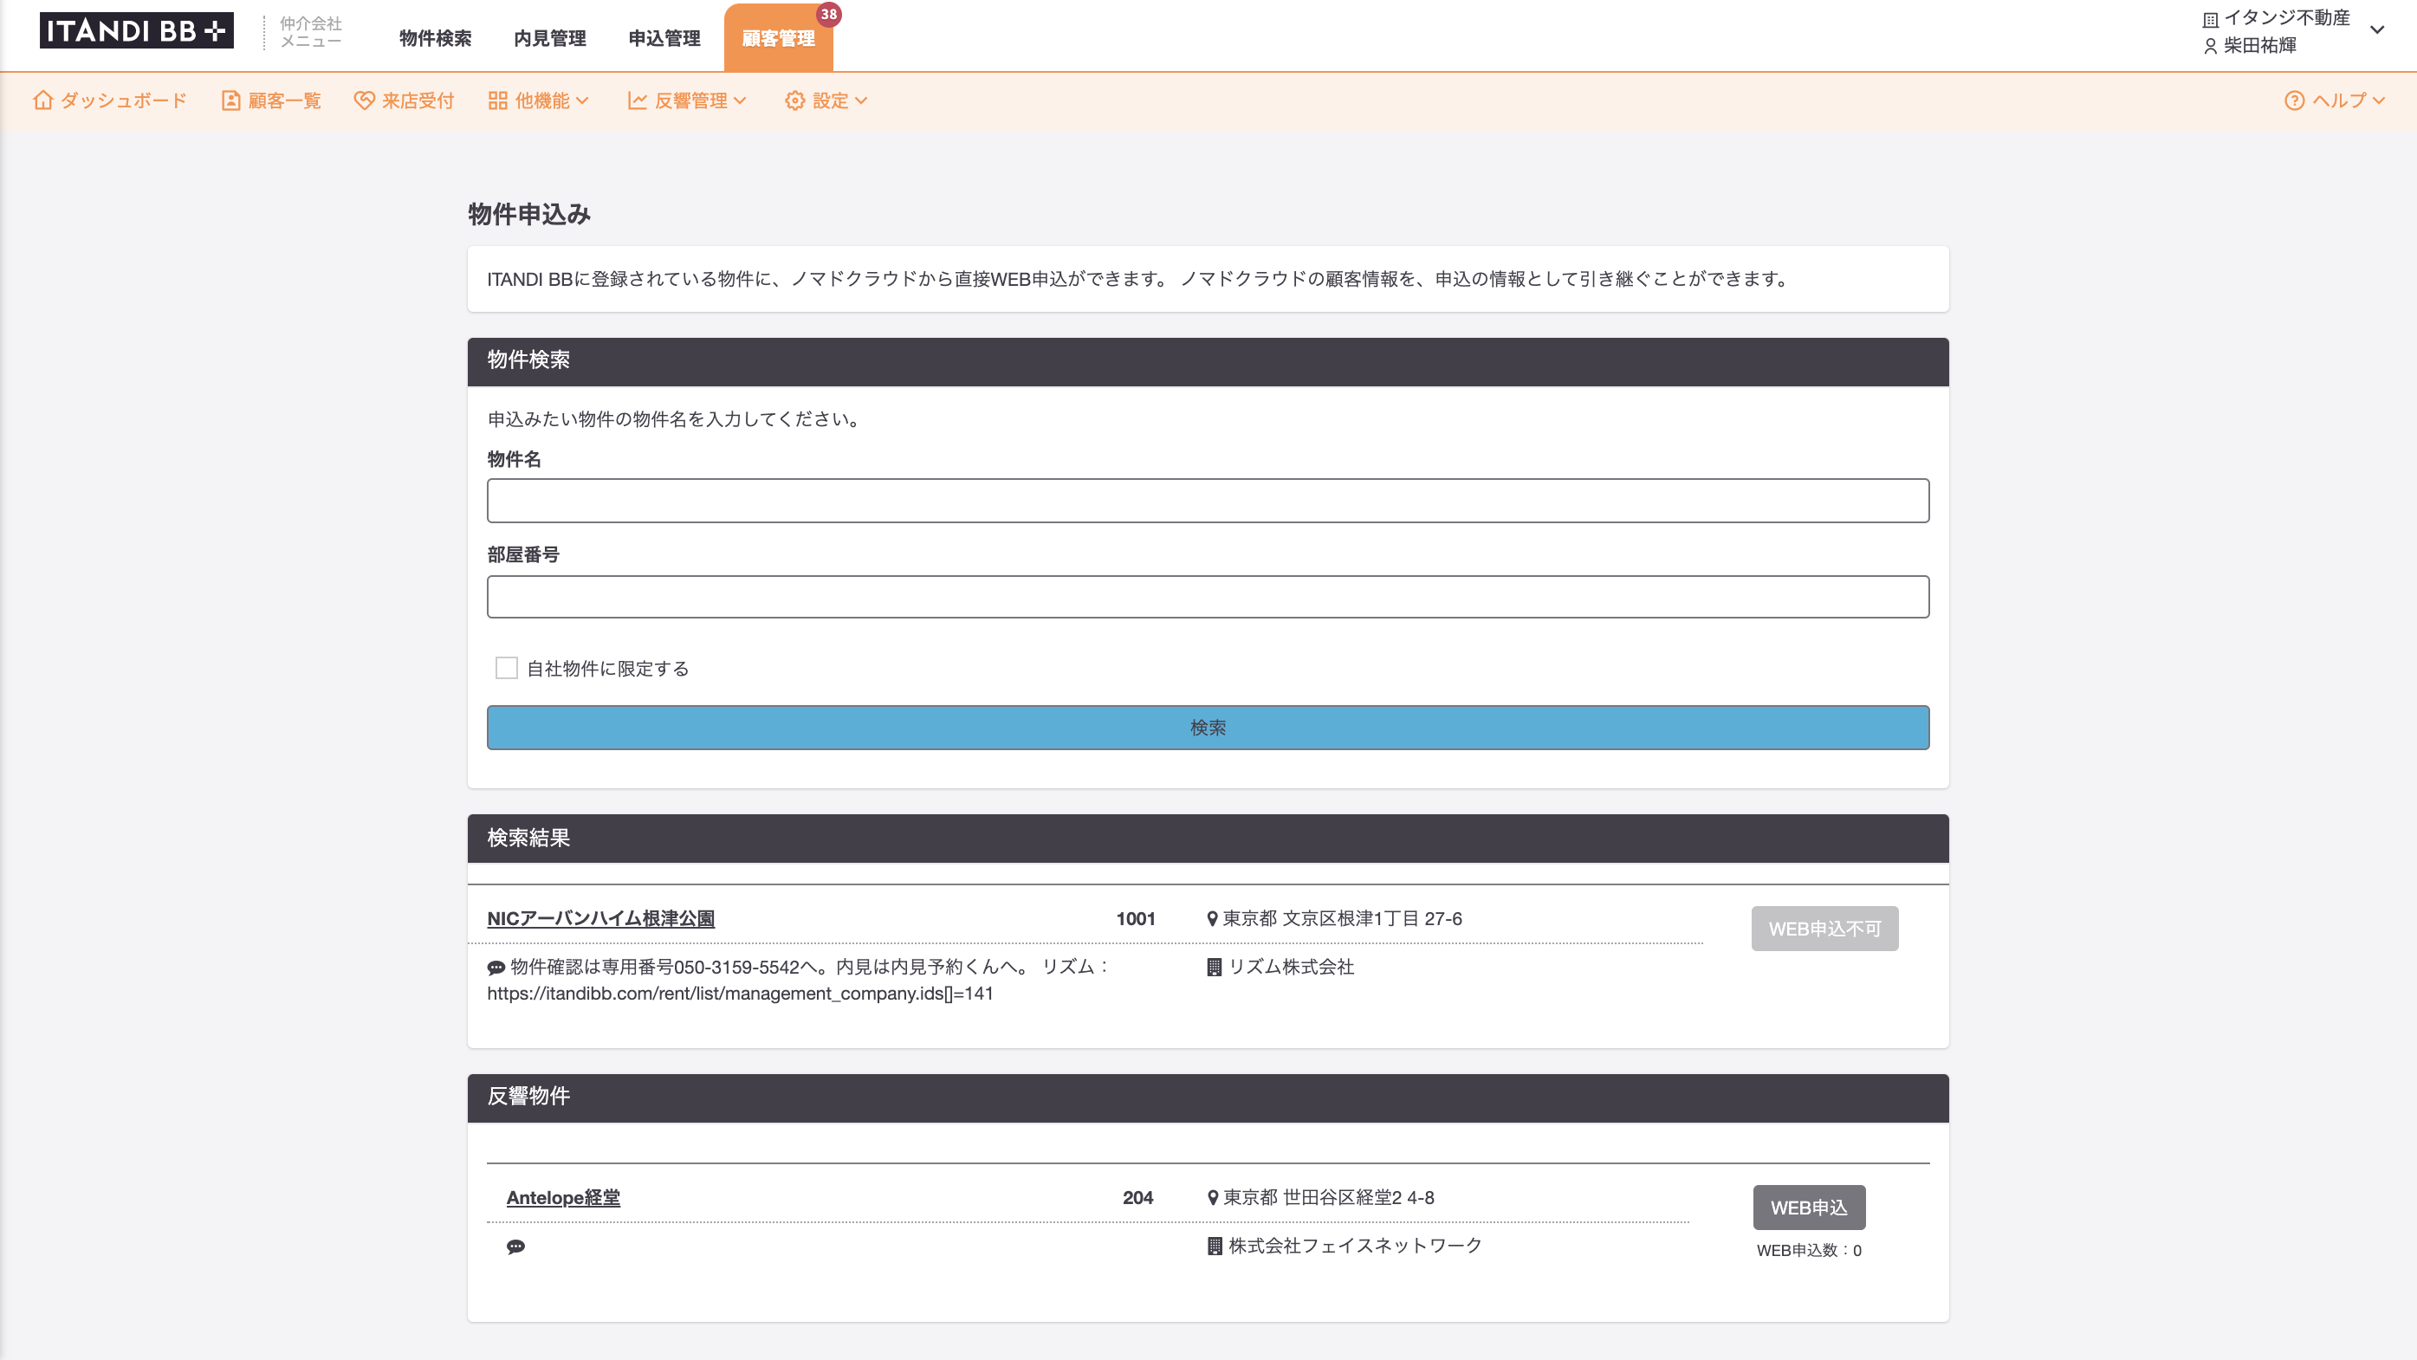Click the 反響管理 chart icon
The height and width of the screenshot is (1360, 2417).
(637, 100)
